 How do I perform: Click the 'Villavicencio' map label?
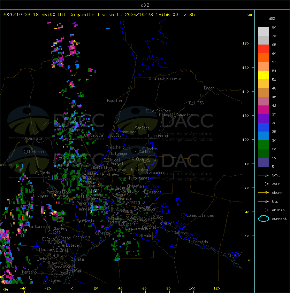(x=70, y=130)
